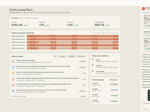Image resolution: width=150 pixels, height=112 pixels.
Task: Click Ask for the ceiling leak issue
Action: click(x=83, y=85)
